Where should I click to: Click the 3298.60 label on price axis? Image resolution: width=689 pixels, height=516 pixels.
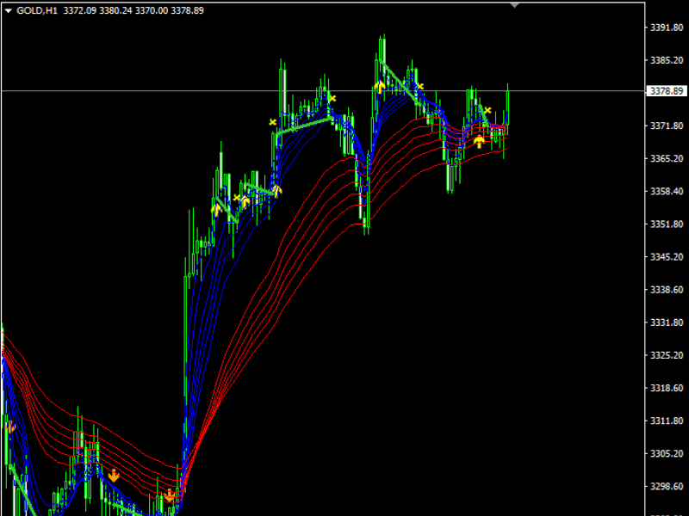tap(666, 487)
